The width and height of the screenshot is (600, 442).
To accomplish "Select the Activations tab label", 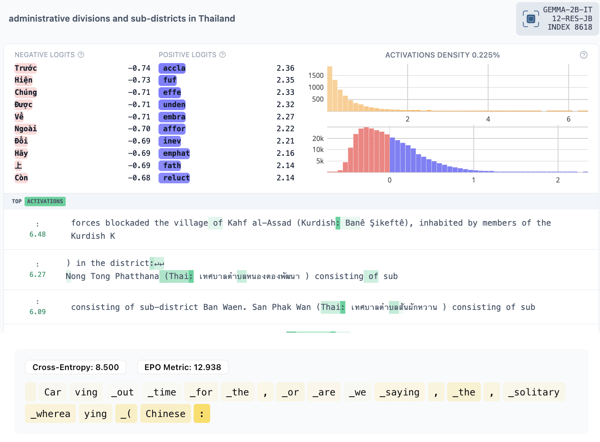I will pyautogui.click(x=45, y=202).
